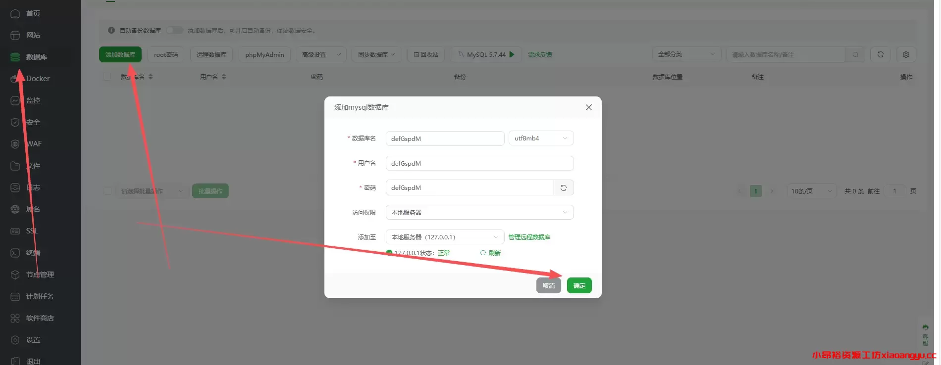This screenshot has width=941, height=365.
Task: Click the home icon in sidebar
Action: (x=15, y=13)
